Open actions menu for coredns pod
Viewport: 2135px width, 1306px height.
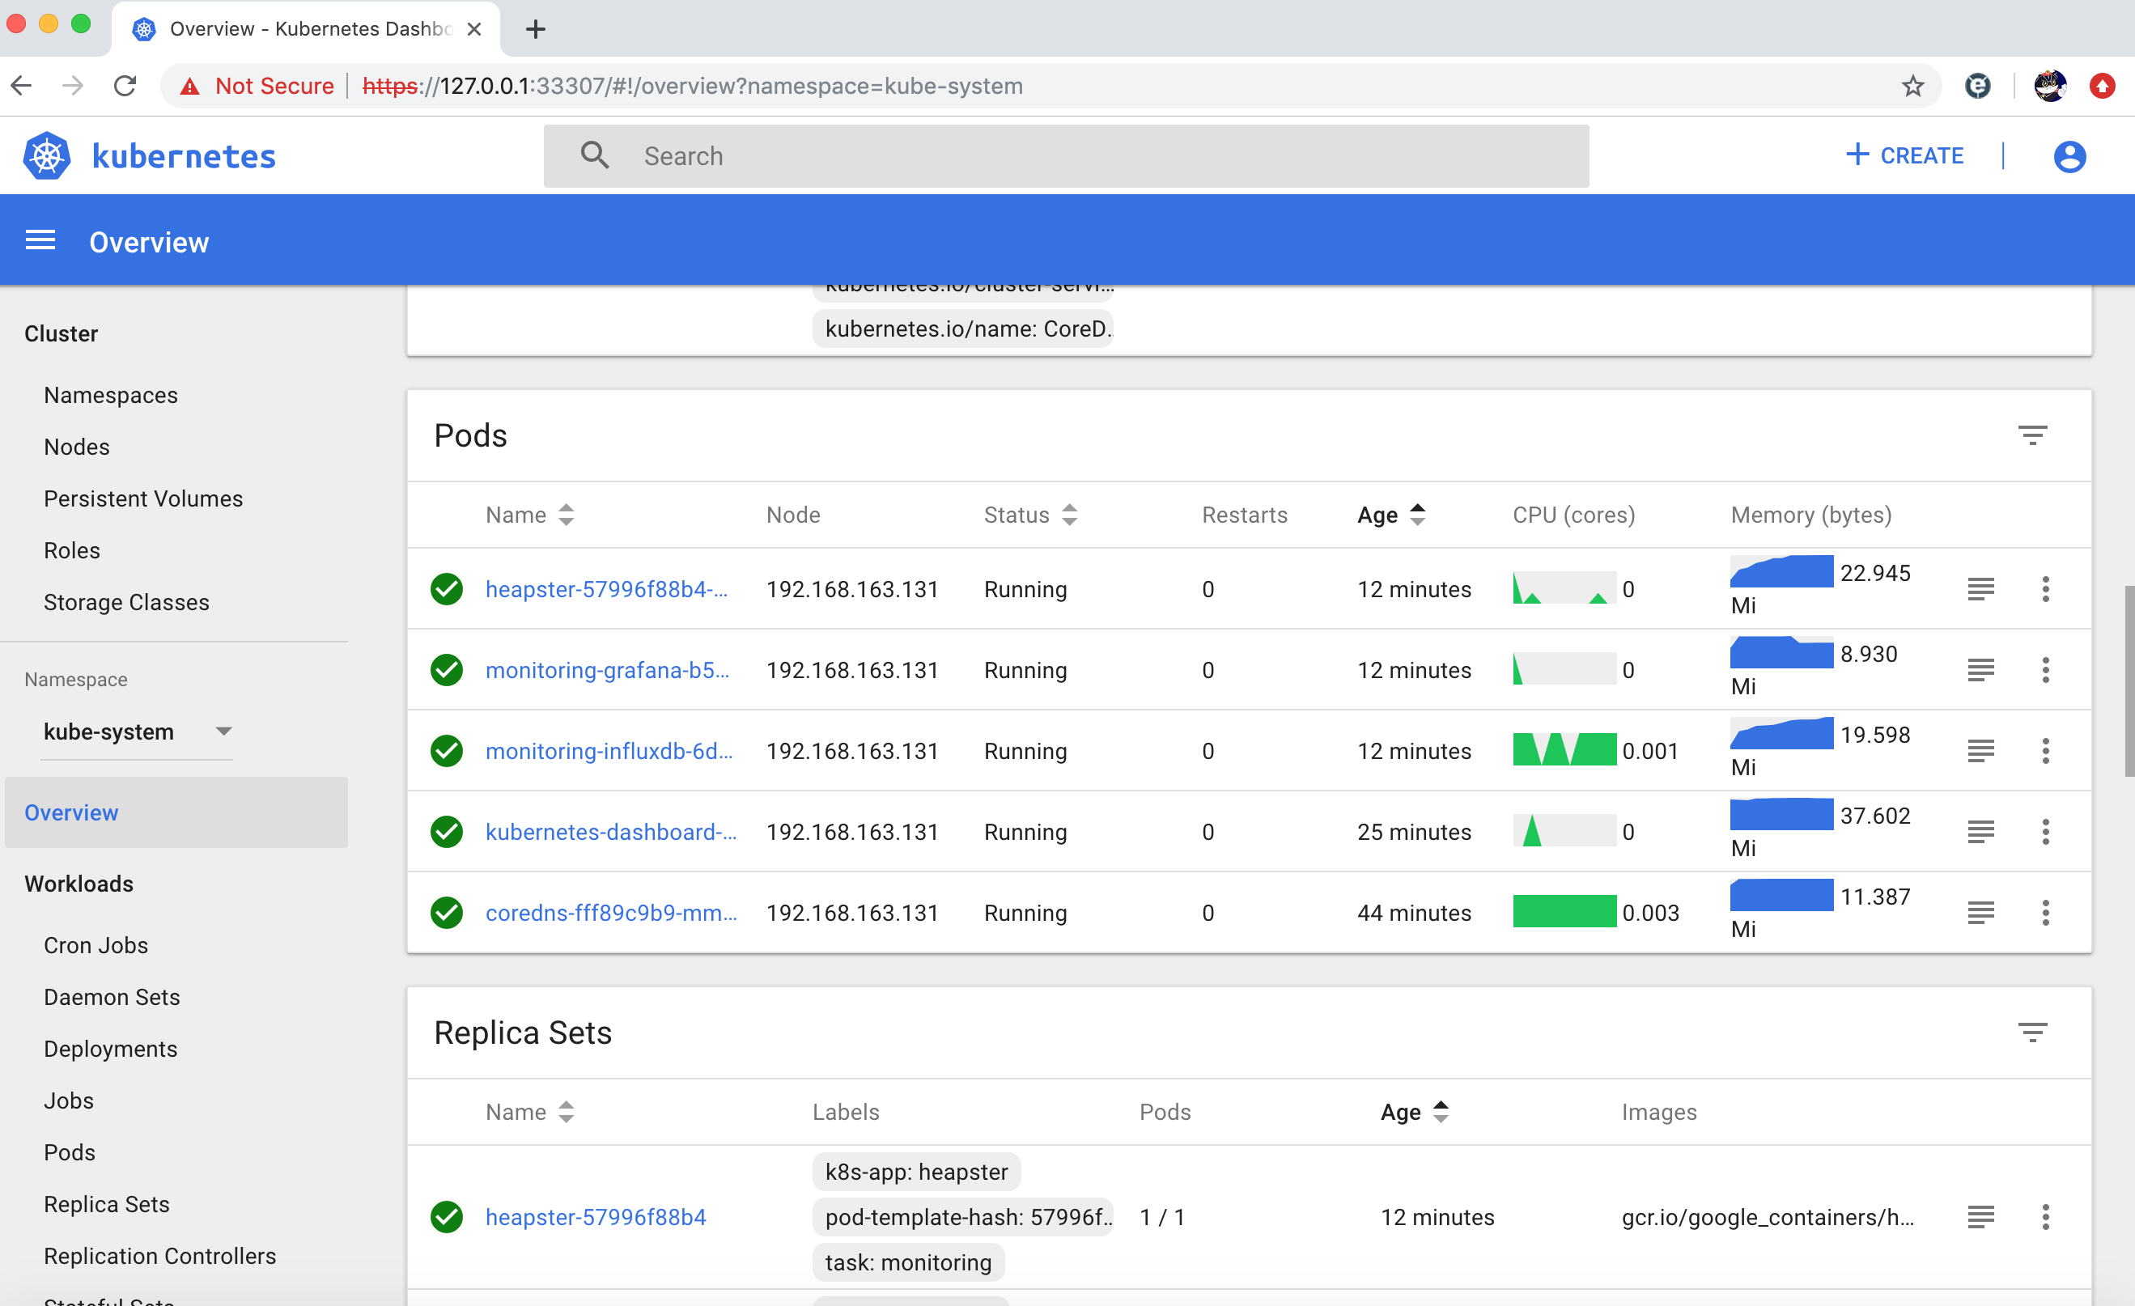(x=2045, y=913)
